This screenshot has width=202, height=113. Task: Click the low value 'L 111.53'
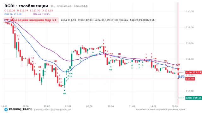35,10
